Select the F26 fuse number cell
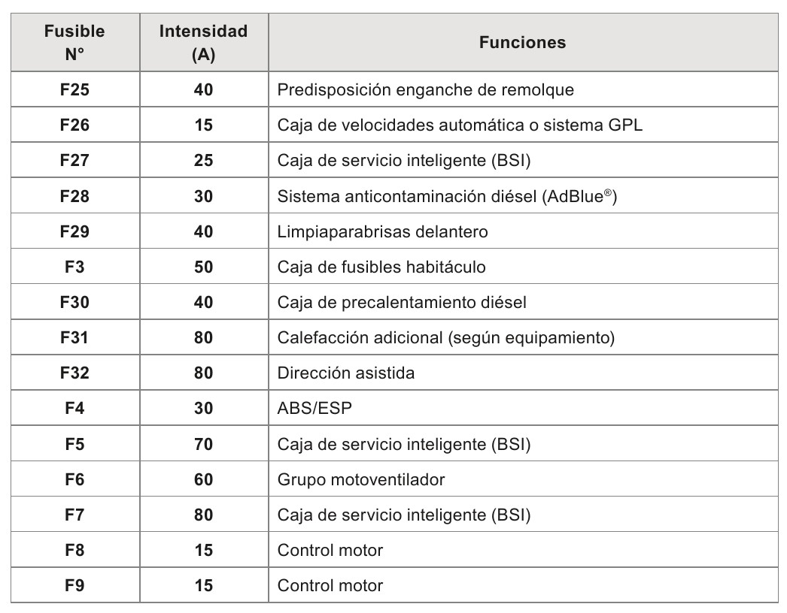 point(74,125)
